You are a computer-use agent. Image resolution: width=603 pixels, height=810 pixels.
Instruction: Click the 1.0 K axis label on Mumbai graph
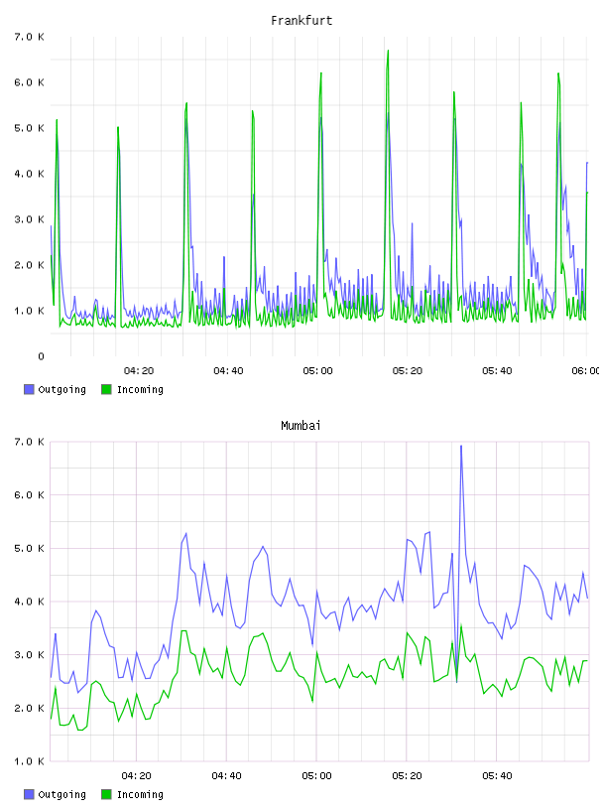(30, 761)
